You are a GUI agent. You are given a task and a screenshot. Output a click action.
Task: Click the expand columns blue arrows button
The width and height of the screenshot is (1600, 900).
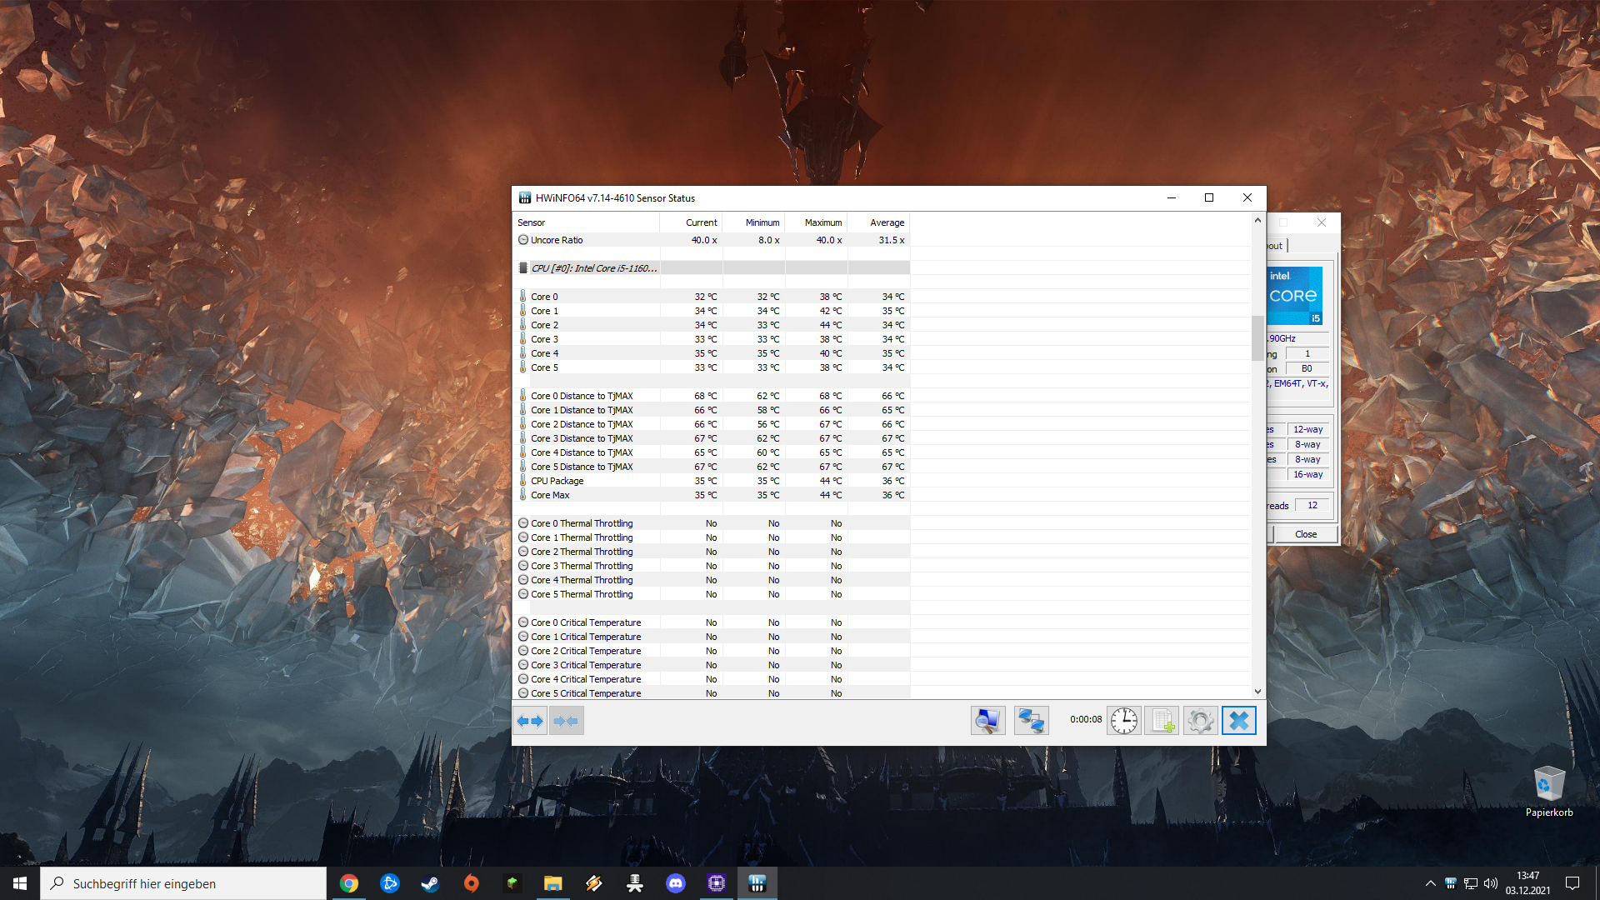(530, 720)
